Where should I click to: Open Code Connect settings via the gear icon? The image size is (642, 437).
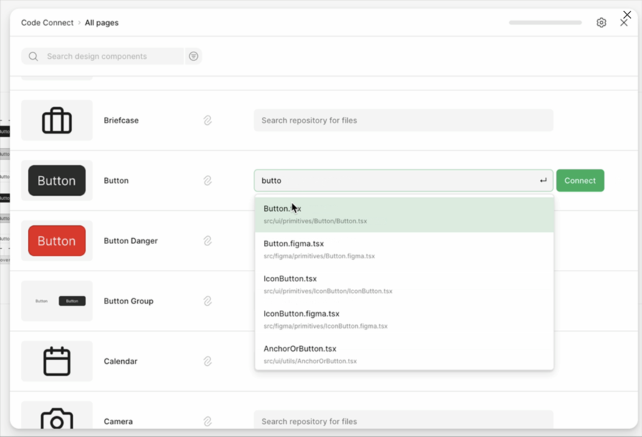[601, 22]
